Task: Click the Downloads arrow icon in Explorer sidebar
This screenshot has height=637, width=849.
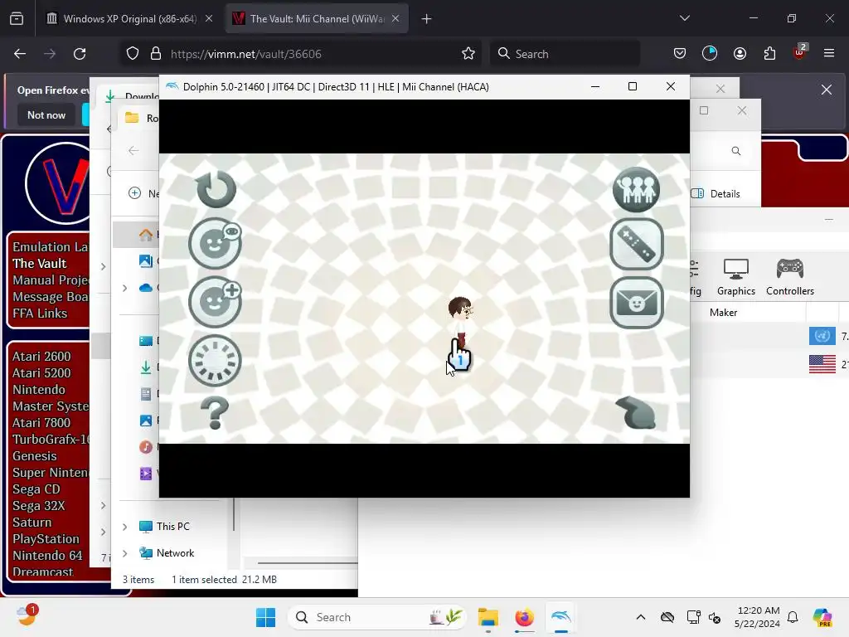Action: [x=146, y=367]
